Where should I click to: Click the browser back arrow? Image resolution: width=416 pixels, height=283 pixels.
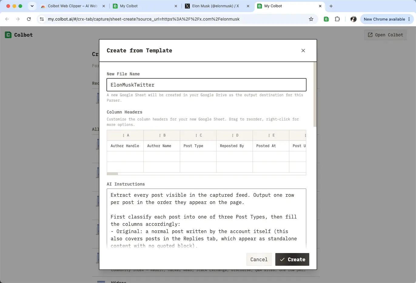[7, 19]
